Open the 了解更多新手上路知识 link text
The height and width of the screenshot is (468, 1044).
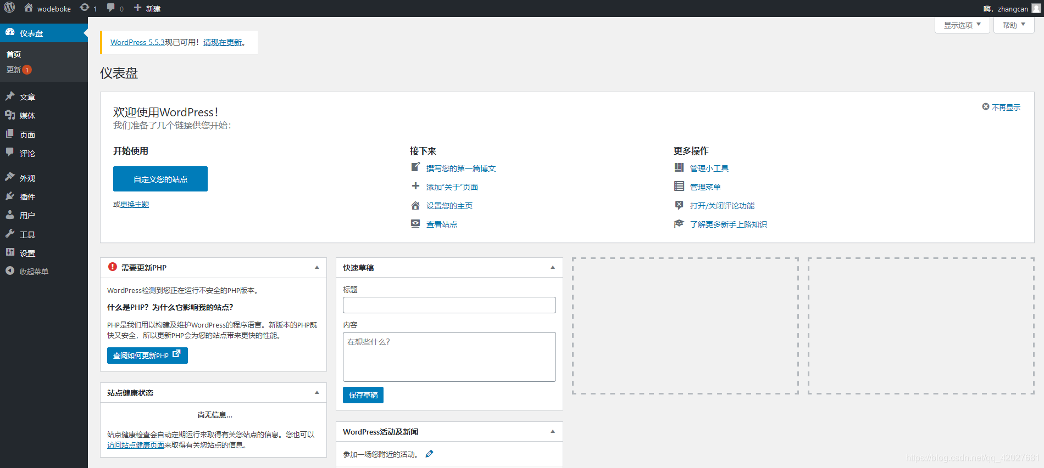click(x=729, y=224)
